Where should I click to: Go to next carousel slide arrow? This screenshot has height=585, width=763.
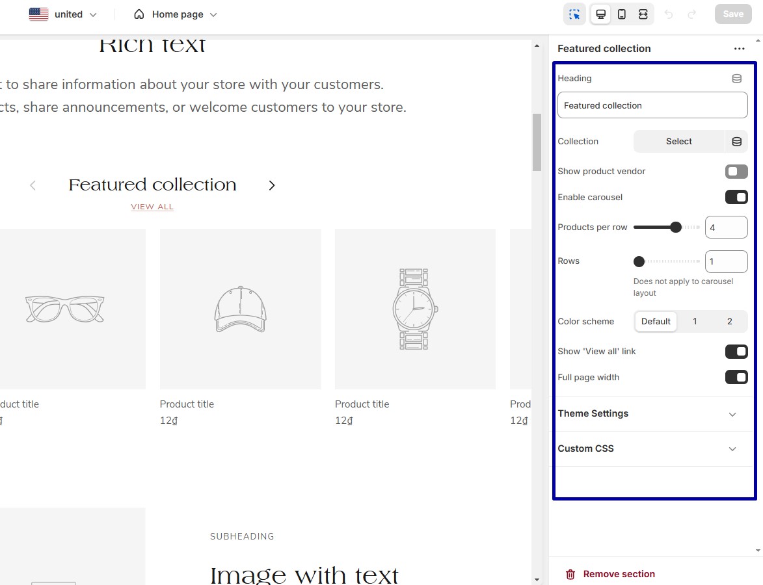[271, 185]
